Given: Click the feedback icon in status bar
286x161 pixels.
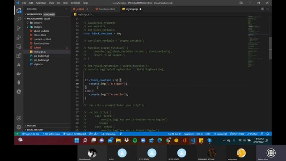Looking at the screenshot, I should [x=262, y=134].
